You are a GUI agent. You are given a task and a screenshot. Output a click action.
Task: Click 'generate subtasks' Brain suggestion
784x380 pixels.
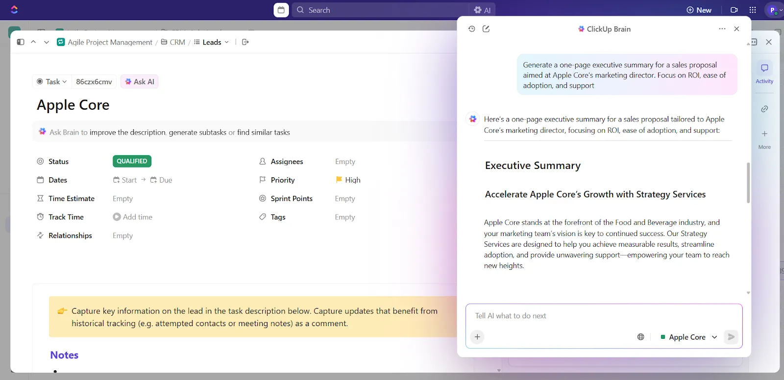click(x=198, y=132)
